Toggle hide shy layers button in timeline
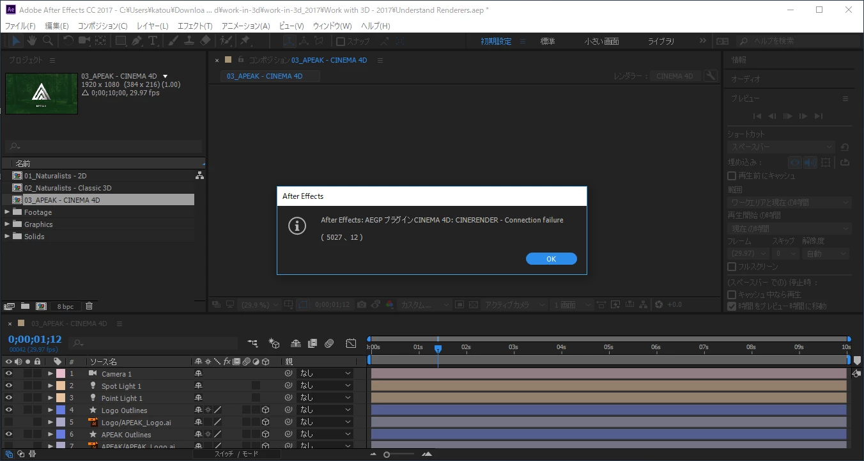The width and height of the screenshot is (864, 461). coord(296,343)
